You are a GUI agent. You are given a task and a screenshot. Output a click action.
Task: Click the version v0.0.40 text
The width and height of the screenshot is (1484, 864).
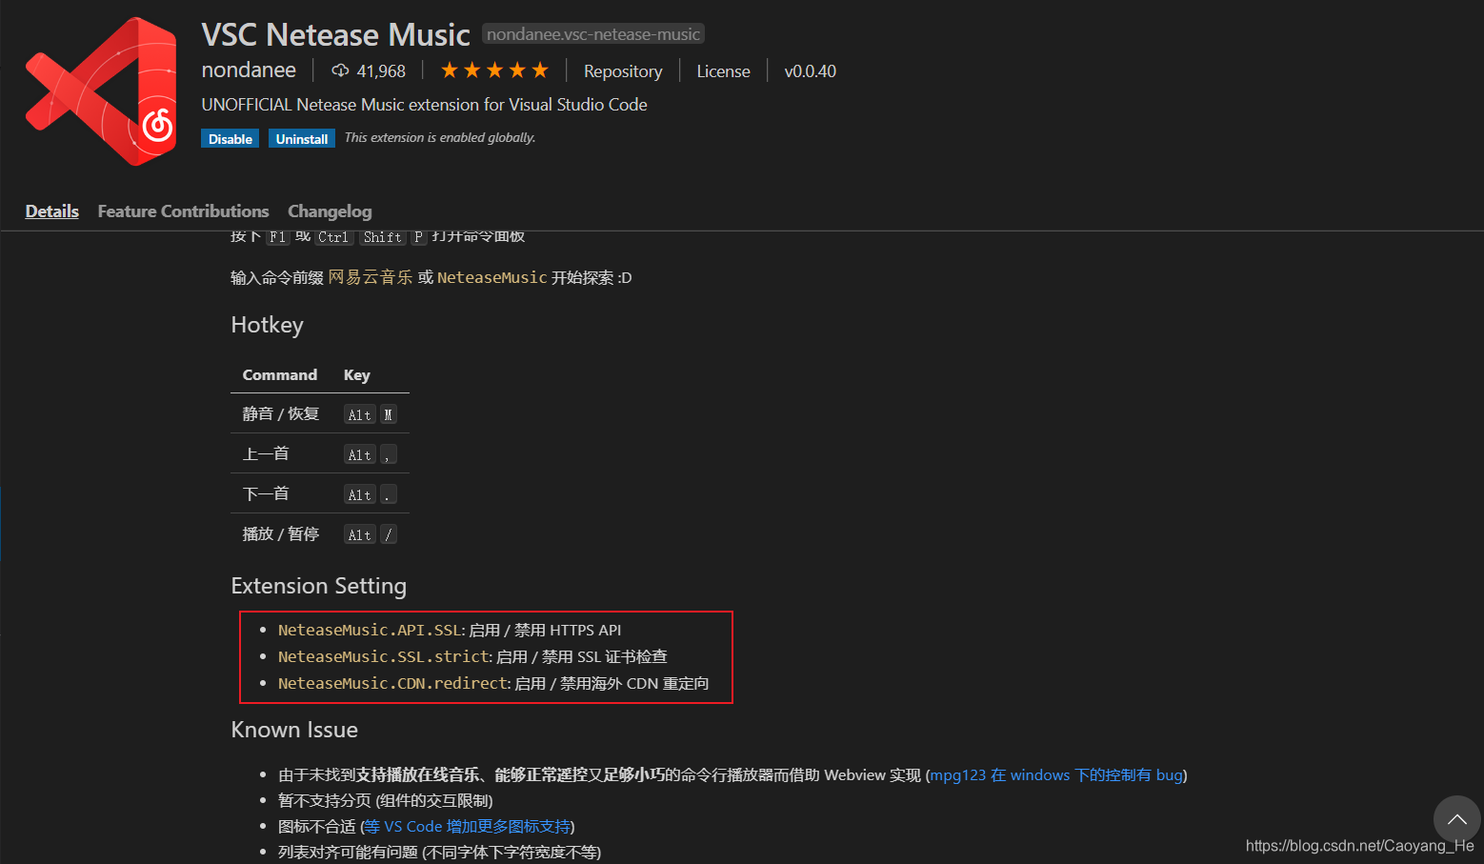click(811, 71)
